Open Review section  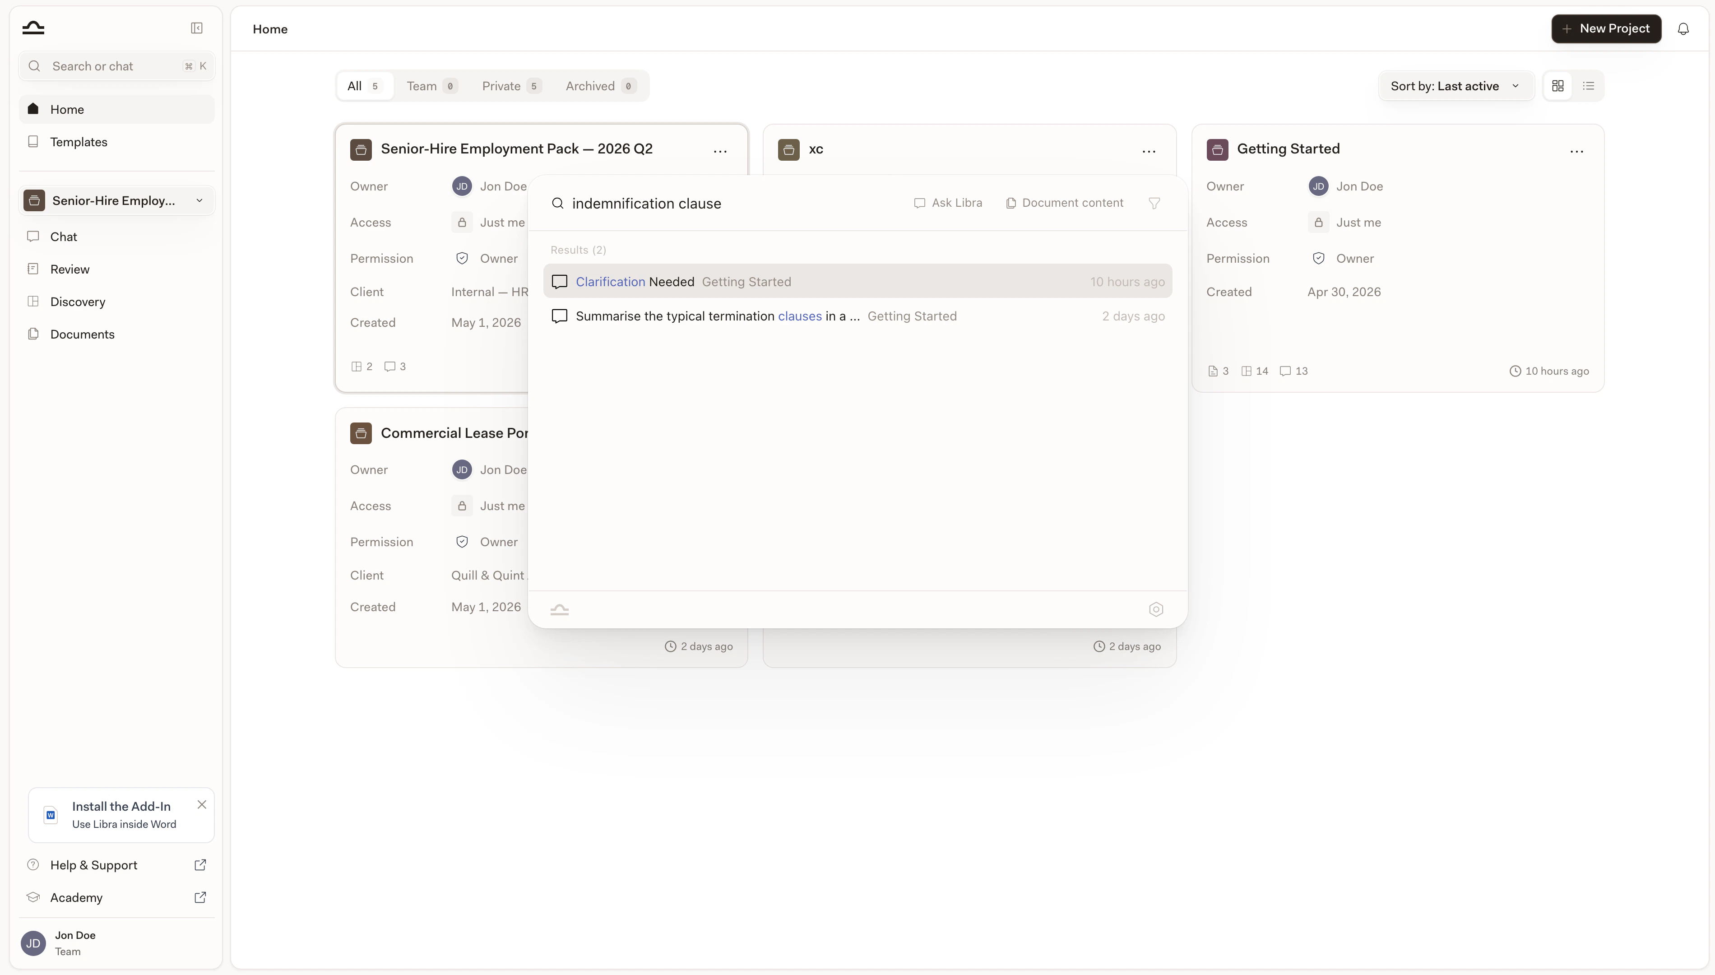pos(116,269)
